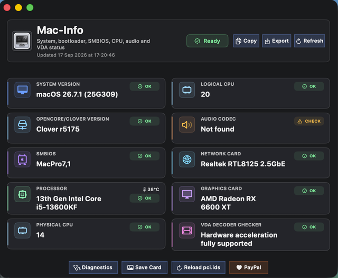The height and width of the screenshot is (278, 338).
Task: Select the MacPro7,1 SMBIOS value
Action: 53,164
